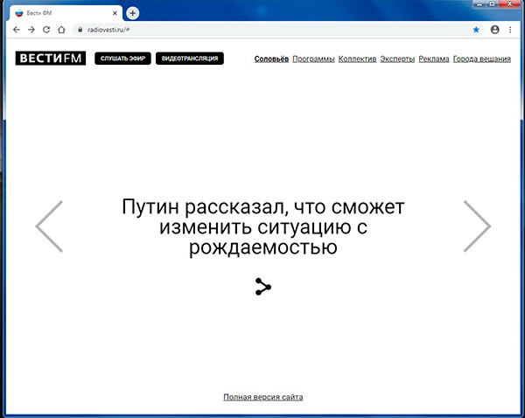
Task: Go to the Города вещания page
Action: point(483,59)
